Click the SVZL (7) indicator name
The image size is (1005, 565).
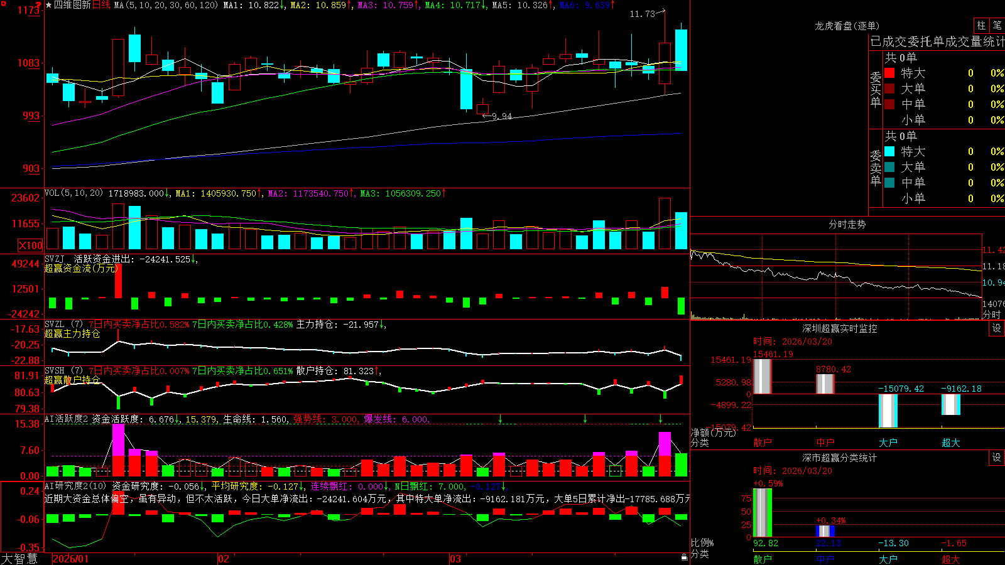coord(63,325)
